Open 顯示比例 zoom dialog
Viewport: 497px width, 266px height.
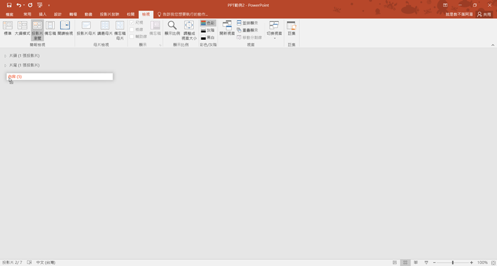[172, 28]
